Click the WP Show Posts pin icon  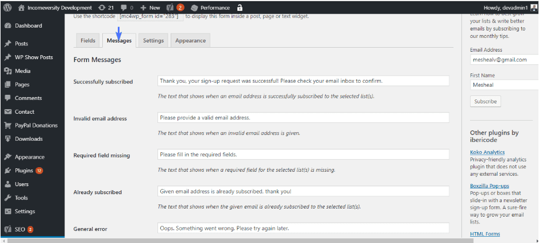point(8,57)
